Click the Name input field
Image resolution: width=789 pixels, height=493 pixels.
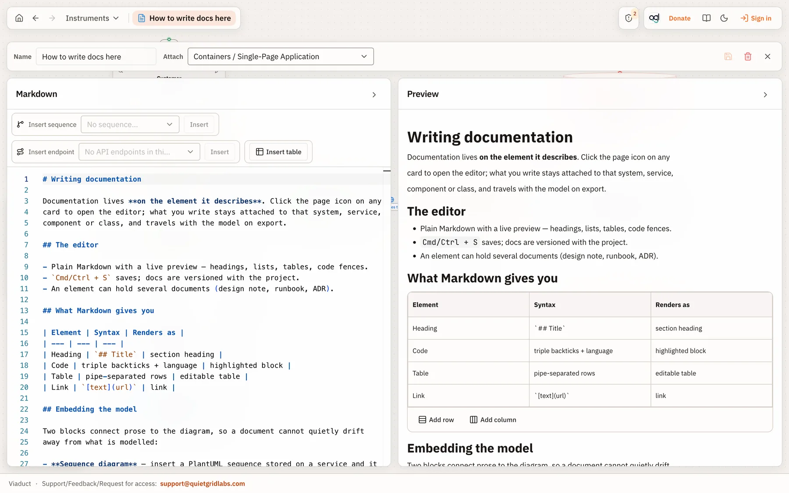pyautogui.click(x=96, y=57)
